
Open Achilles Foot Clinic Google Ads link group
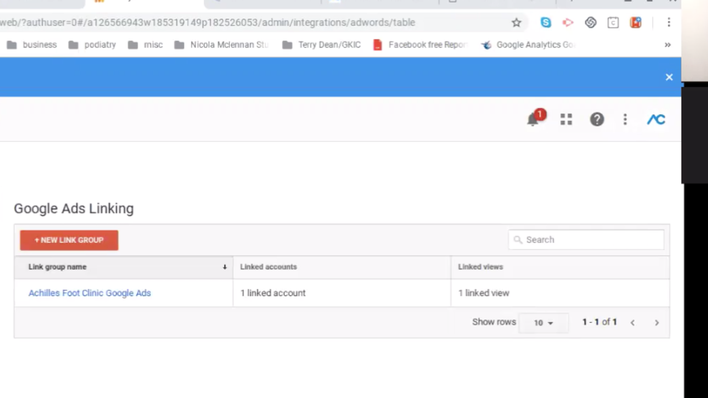(x=90, y=293)
